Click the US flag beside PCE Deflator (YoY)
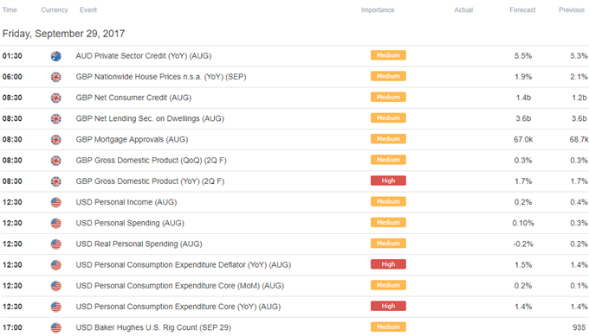The height and width of the screenshot is (336, 589). coord(56,265)
